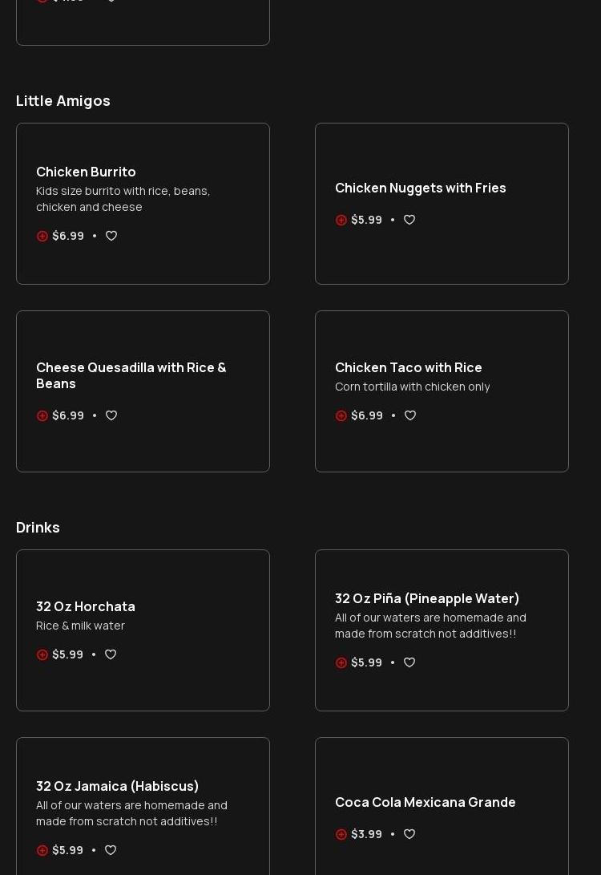Heart the 32 Oz Piña pineapple water
601x875 pixels.
(409, 662)
